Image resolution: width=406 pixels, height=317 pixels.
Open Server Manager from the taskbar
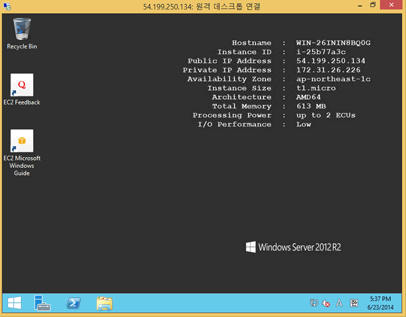(42, 303)
